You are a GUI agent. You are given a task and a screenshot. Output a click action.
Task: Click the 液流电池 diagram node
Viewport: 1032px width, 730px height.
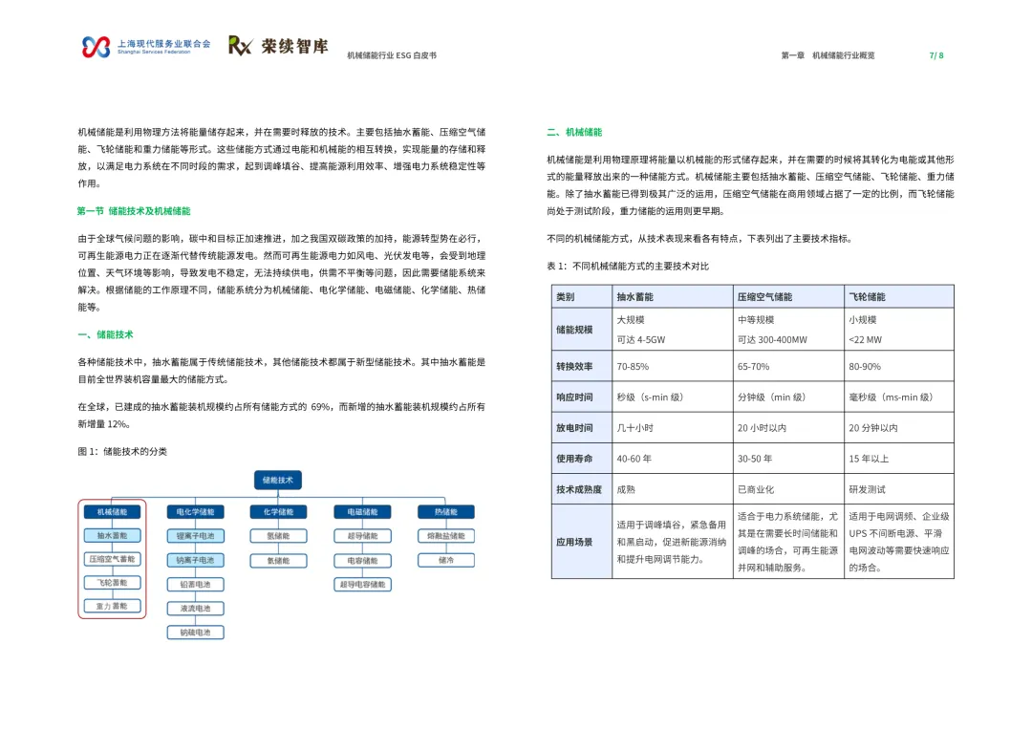click(x=196, y=609)
